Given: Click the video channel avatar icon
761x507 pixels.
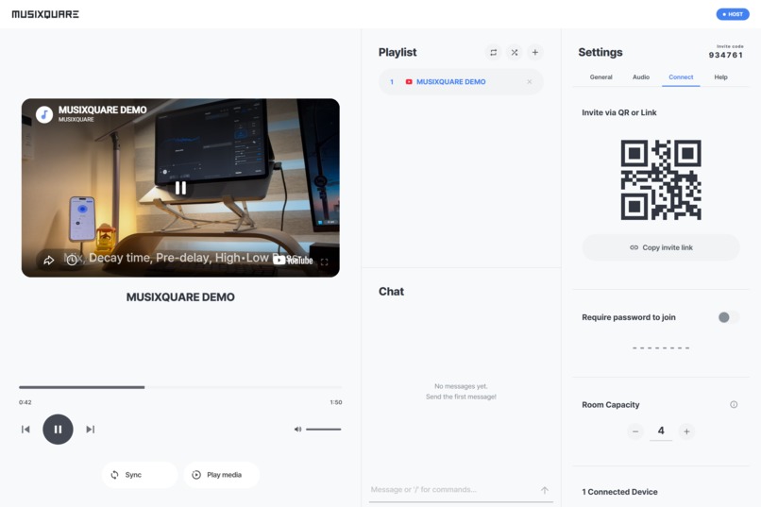Looking at the screenshot, I should coord(44,114).
